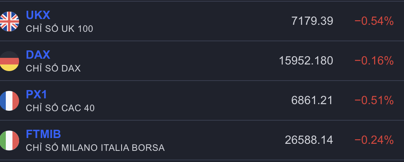Open the FTMIB ticker link
The height and width of the screenshot is (162, 404).
(43, 134)
